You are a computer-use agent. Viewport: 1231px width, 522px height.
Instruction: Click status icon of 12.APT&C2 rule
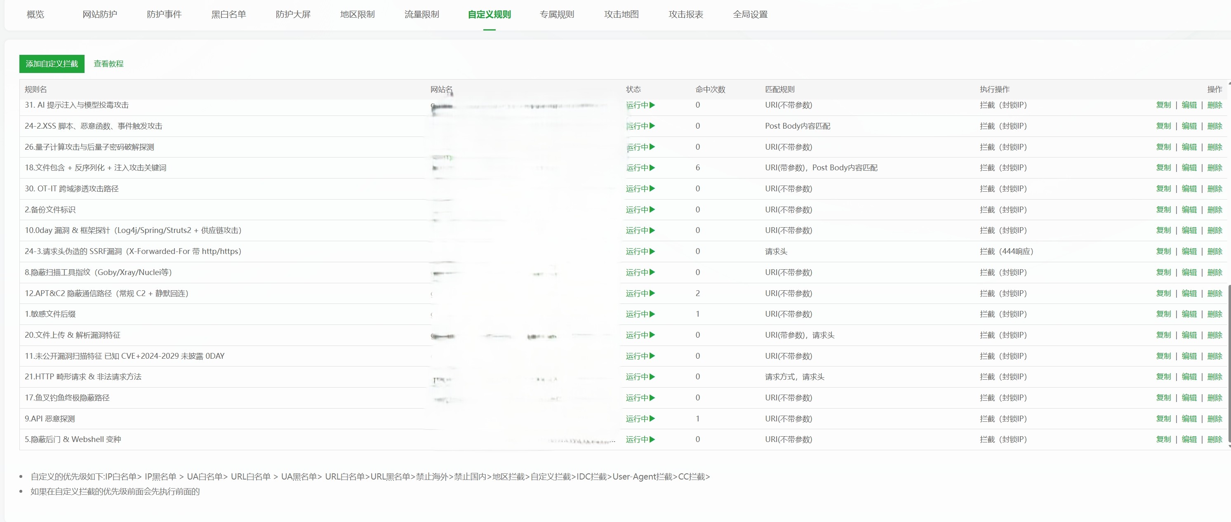pyautogui.click(x=652, y=293)
